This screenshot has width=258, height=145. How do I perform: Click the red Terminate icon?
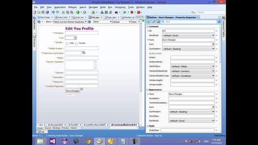click(x=139, y=12)
